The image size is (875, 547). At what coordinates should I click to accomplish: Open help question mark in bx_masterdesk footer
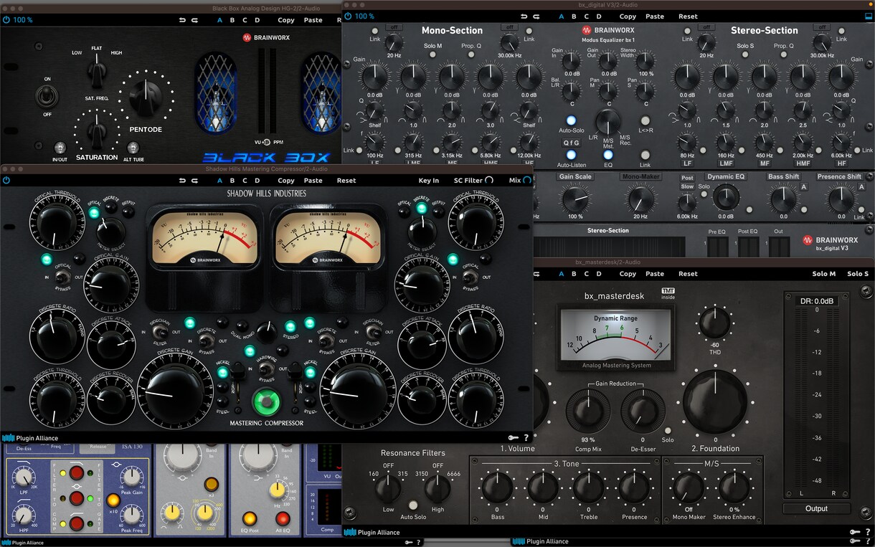[868, 532]
